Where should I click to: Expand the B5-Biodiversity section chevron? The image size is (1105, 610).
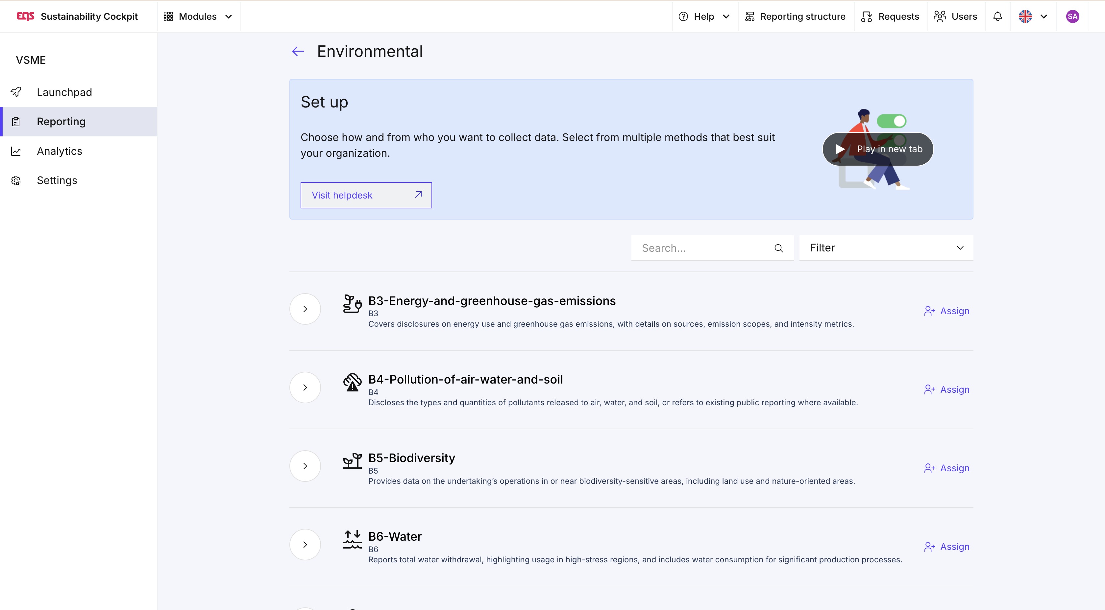(x=305, y=466)
